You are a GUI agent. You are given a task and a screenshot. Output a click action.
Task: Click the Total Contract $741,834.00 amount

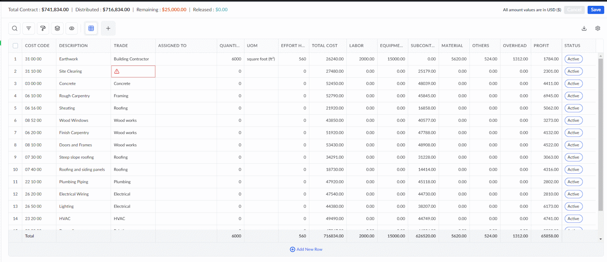pyautogui.click(x=55, y=10)
